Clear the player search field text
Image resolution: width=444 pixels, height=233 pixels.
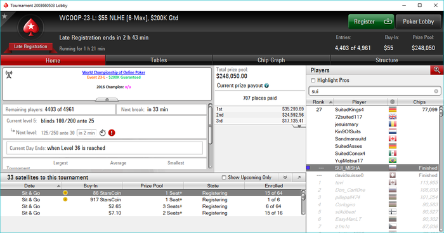[x=436, y=91]
